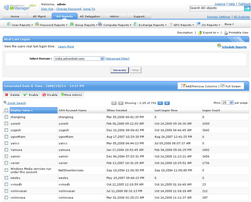Click the search arrow button beside AD objects

247,8
